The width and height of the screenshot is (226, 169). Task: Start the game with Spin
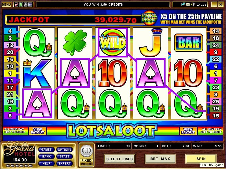tap(201, 159)
